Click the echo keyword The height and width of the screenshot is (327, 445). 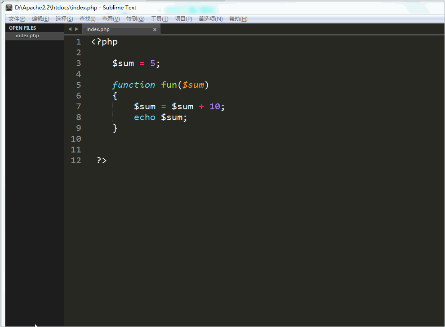click(145, 117)
